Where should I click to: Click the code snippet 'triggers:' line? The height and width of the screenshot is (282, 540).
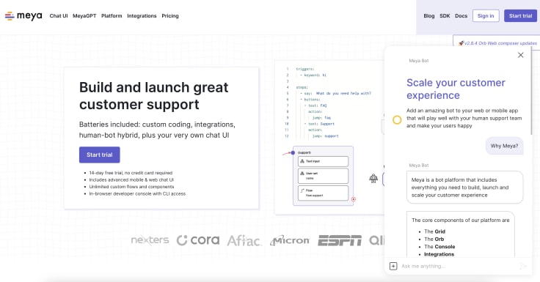[x=305, y=69]
